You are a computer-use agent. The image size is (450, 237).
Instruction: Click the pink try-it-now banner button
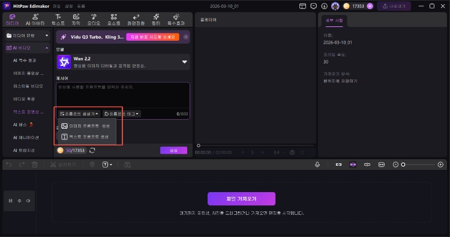pyautogui.click(x=152, y=37)
